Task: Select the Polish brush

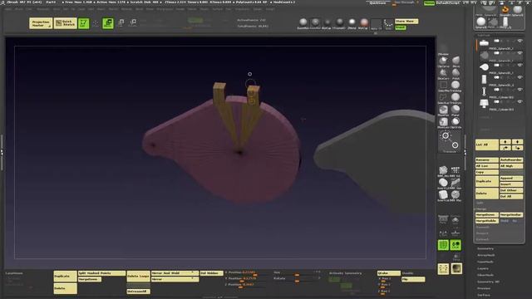Action: pyautogui.click(x=456, y=74)
